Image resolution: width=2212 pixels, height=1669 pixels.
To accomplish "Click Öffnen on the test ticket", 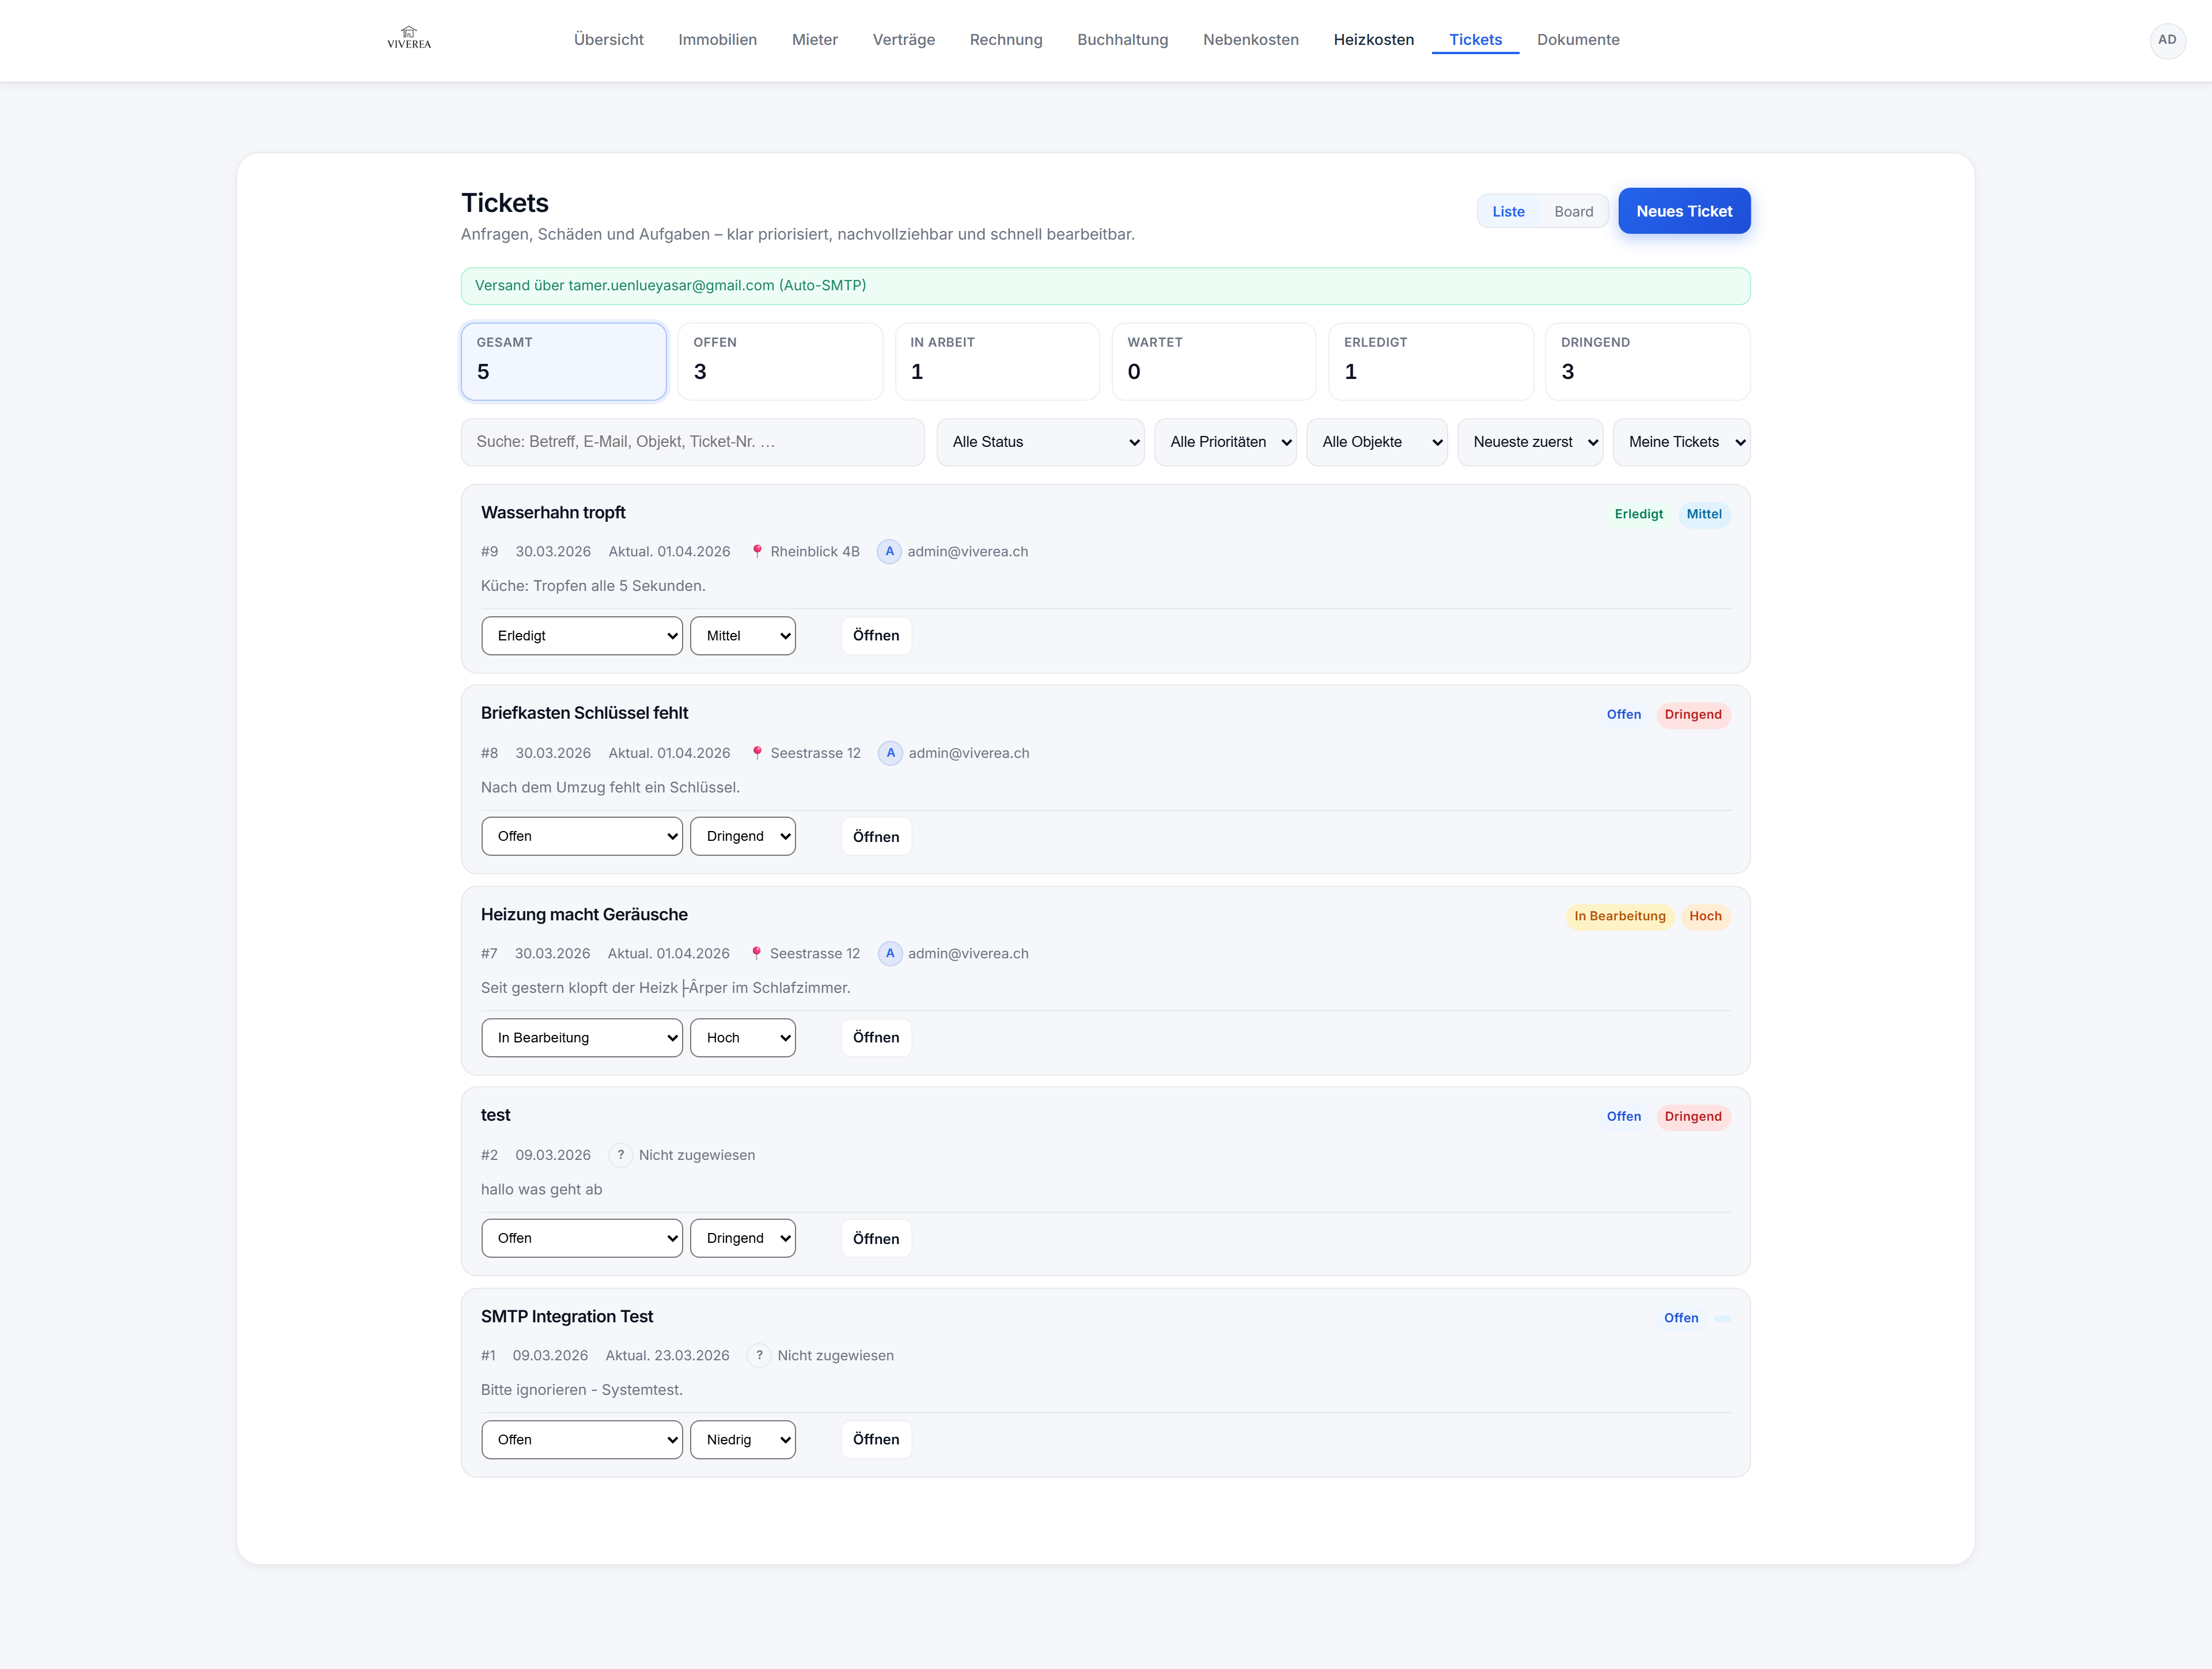I will pos(876,1239).
